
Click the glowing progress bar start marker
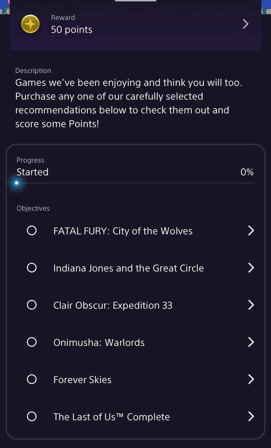point(16,183)
